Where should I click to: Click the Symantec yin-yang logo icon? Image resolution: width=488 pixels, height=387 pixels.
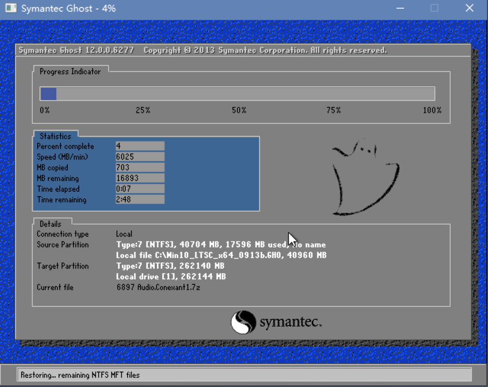pos(244,322)
